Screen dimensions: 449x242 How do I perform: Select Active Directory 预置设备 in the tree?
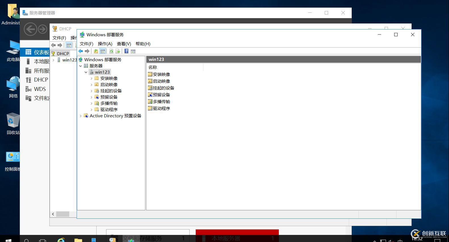click(115, 116)
